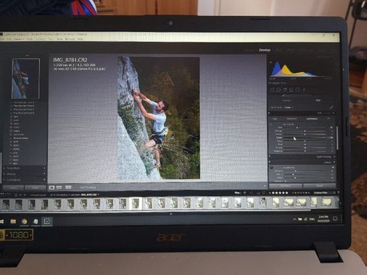This screenshot has height=275, width=367.
Task: Click the Previous button
Action: click(x=286, y=186)
